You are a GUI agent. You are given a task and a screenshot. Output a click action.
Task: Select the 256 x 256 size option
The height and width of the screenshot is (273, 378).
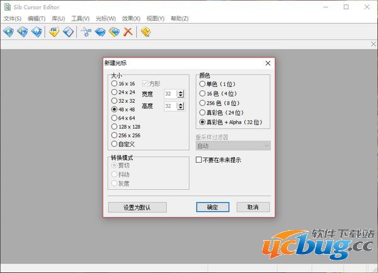pyautogui.click(x=126, y=136)
